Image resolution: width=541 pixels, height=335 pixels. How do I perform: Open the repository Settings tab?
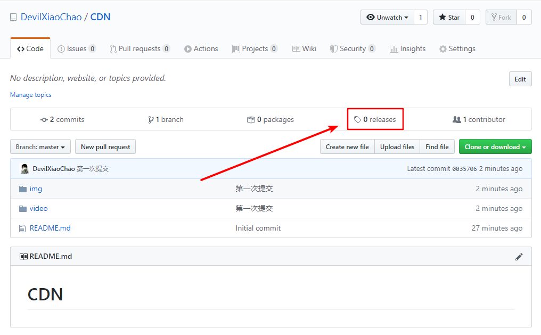click(457, 49)
